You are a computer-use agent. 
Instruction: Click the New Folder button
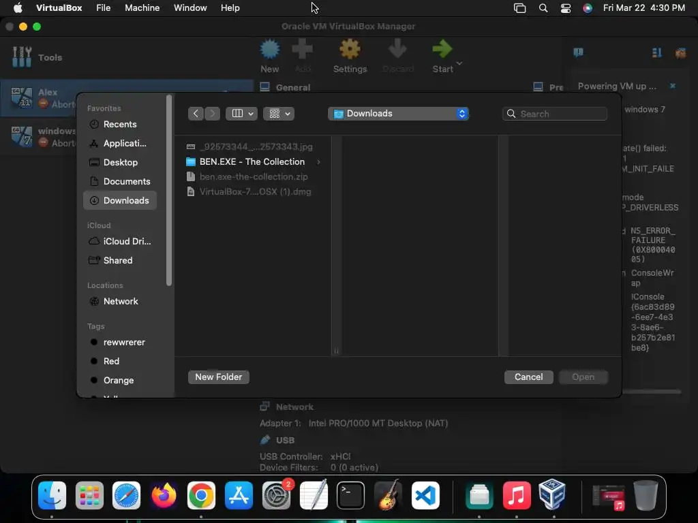[x=219, y=377]
